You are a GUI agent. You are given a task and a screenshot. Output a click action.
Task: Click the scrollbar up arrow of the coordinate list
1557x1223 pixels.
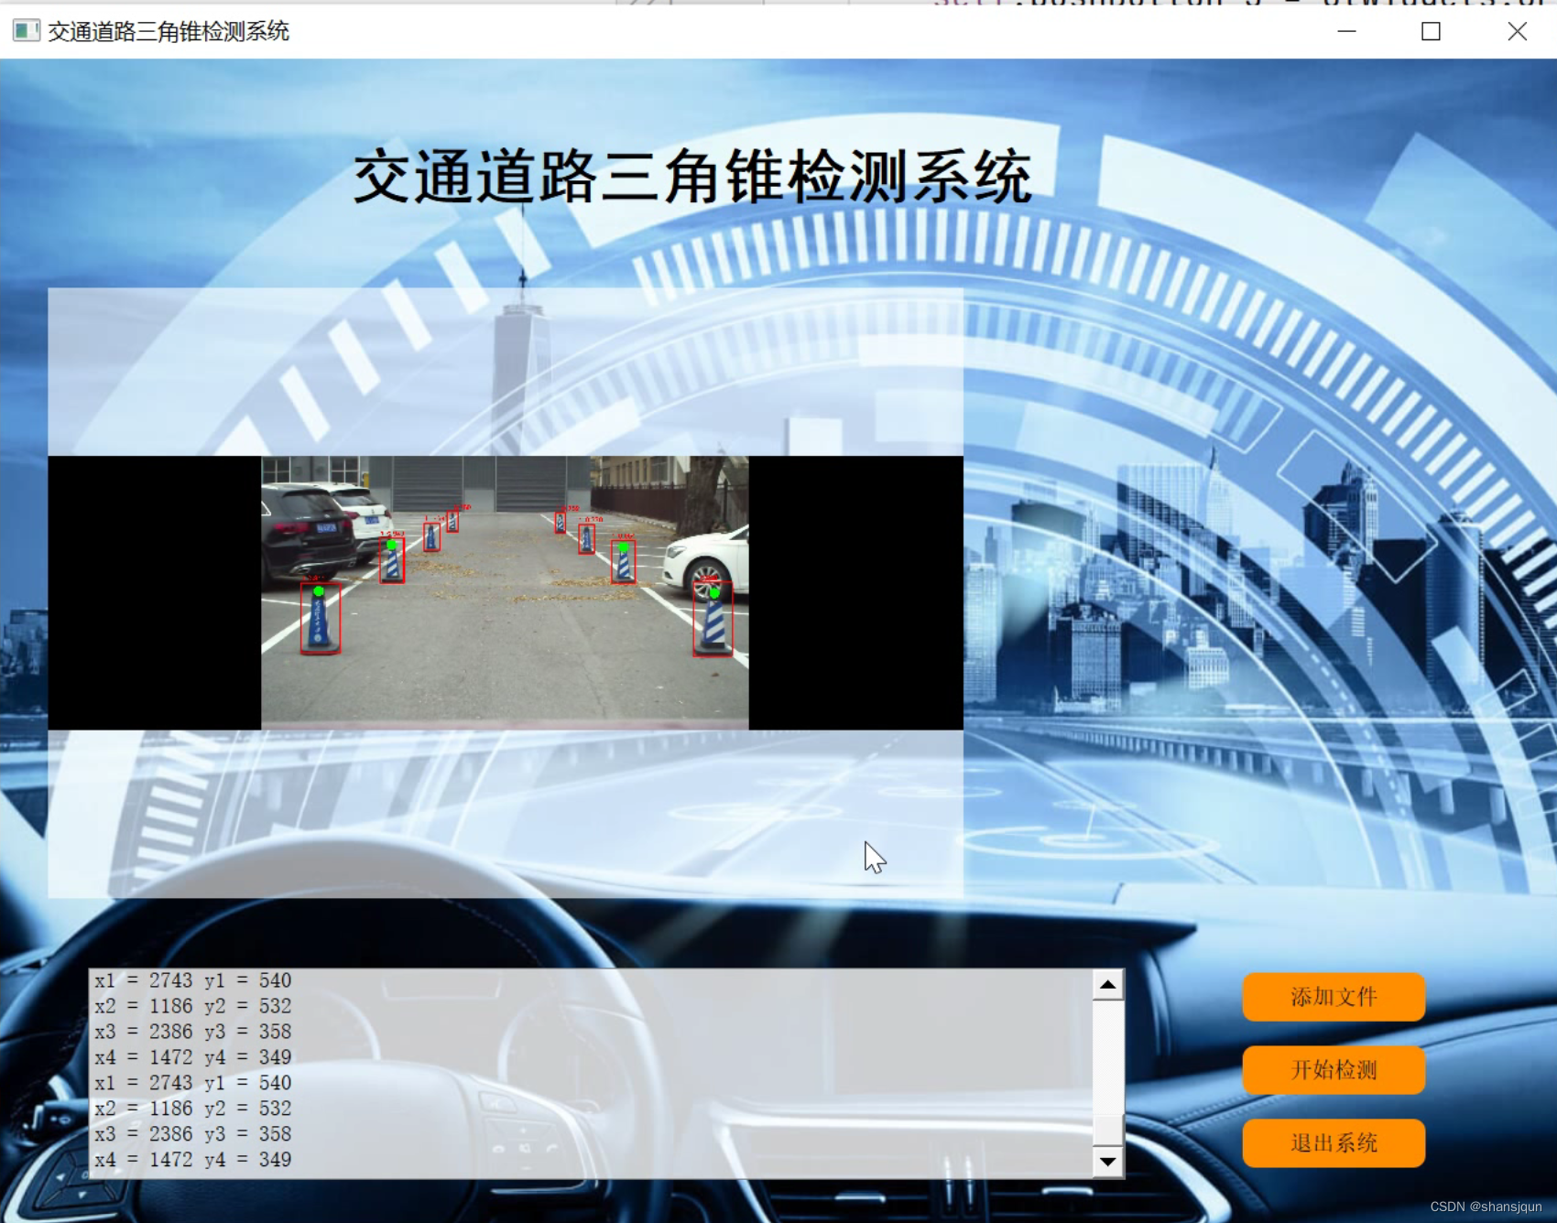[1108, 984]
